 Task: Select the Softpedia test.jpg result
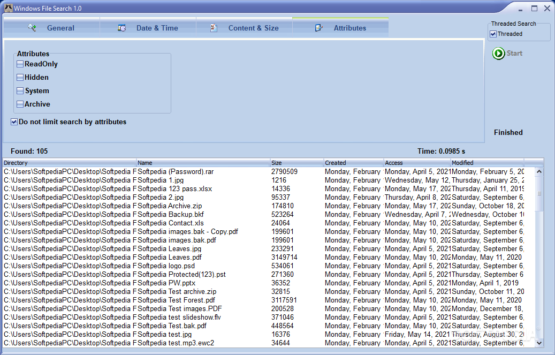[264, 334]
